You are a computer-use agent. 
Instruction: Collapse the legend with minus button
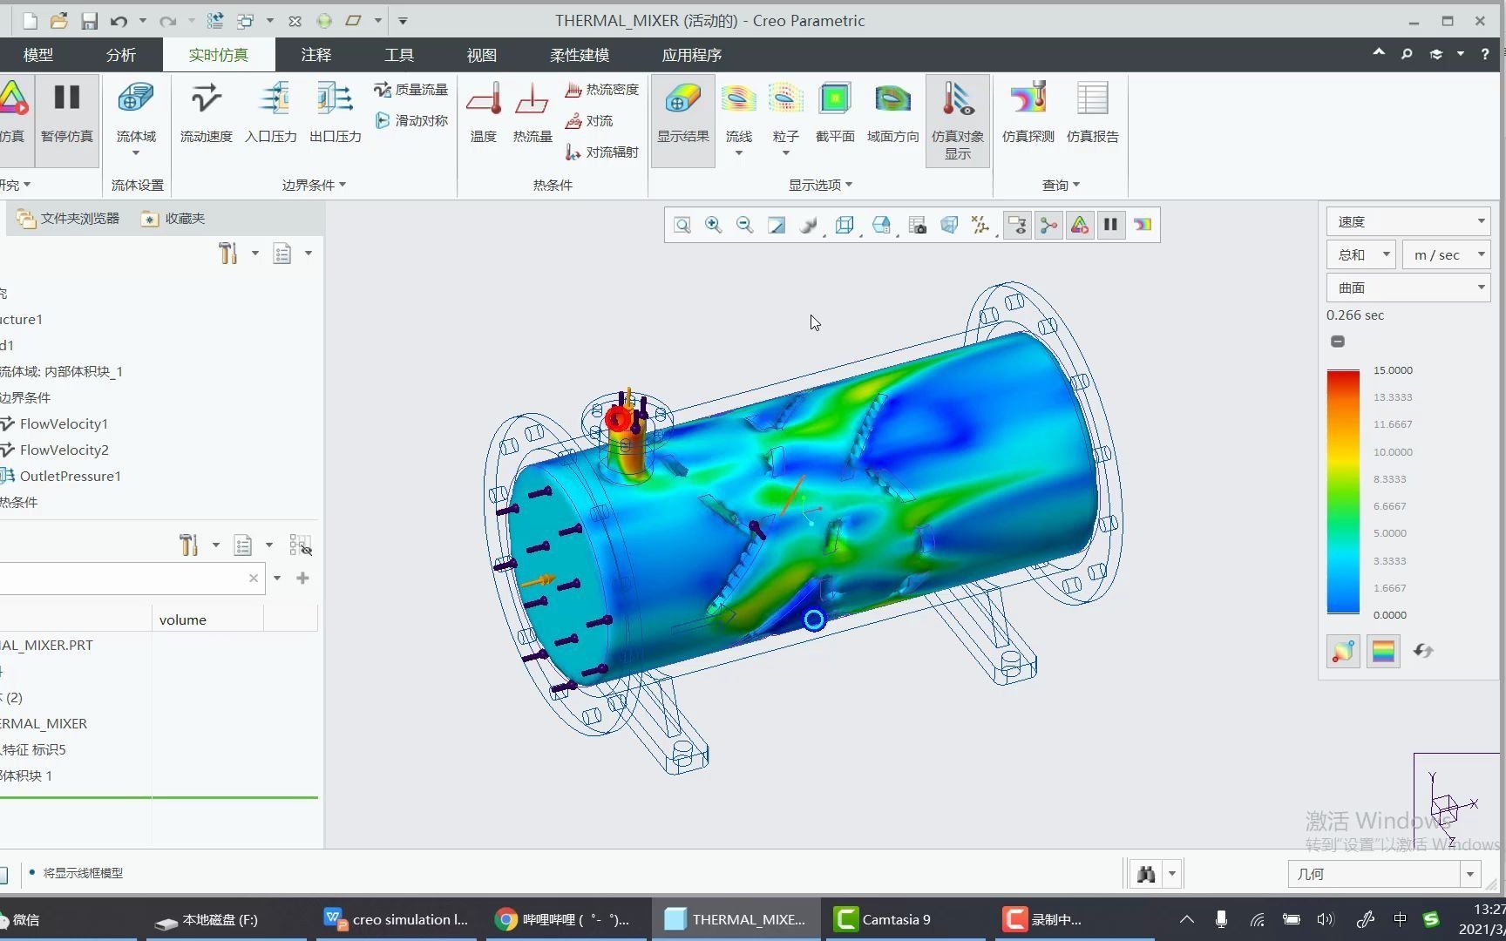point(1338,342)
